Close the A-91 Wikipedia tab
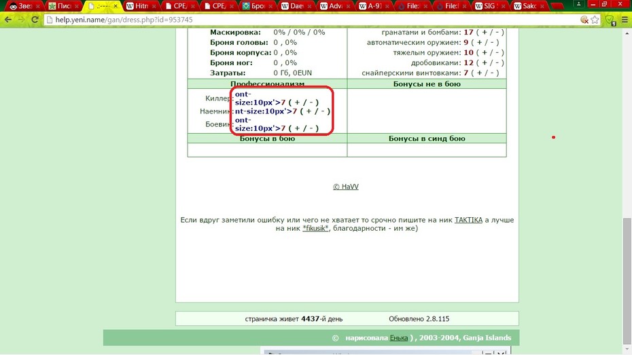Viewport: 632px width, 355px height. pos(387,6)
